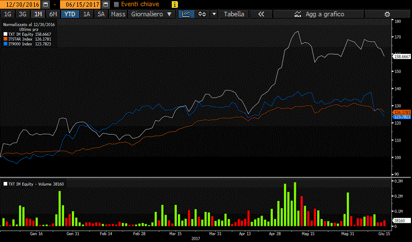
Task: Switch to candlestick chart icon
Action: coord(202,13)
